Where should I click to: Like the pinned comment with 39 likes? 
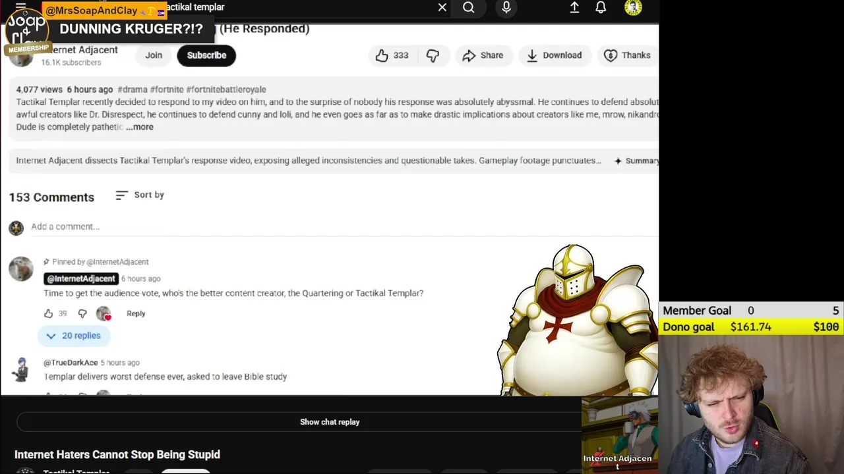[48, 313]
